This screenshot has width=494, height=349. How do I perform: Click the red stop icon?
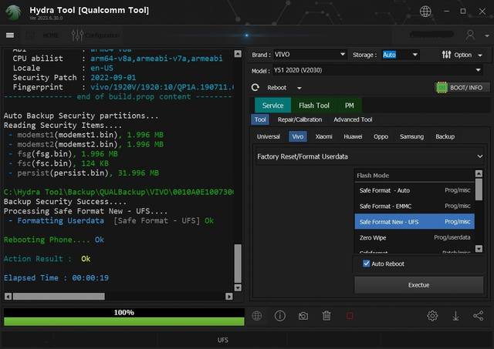[350, 316]
